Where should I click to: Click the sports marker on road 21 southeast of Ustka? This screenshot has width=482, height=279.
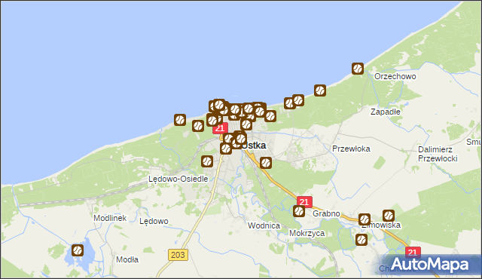click(x=266, y=163)
